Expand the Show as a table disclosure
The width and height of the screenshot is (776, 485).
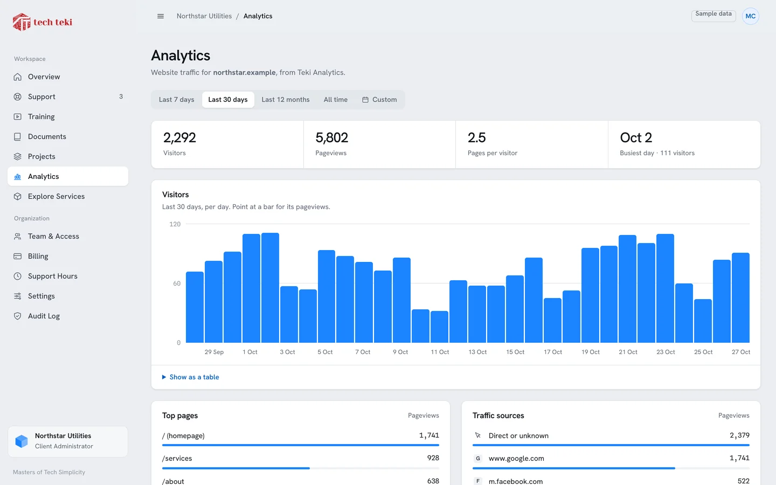(x=191, y=377)
